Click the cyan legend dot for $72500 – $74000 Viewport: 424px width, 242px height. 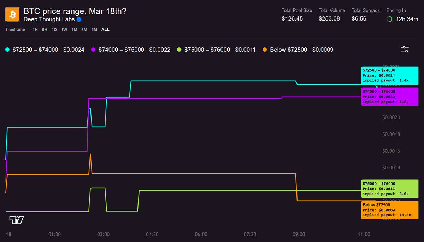point(7,50)
